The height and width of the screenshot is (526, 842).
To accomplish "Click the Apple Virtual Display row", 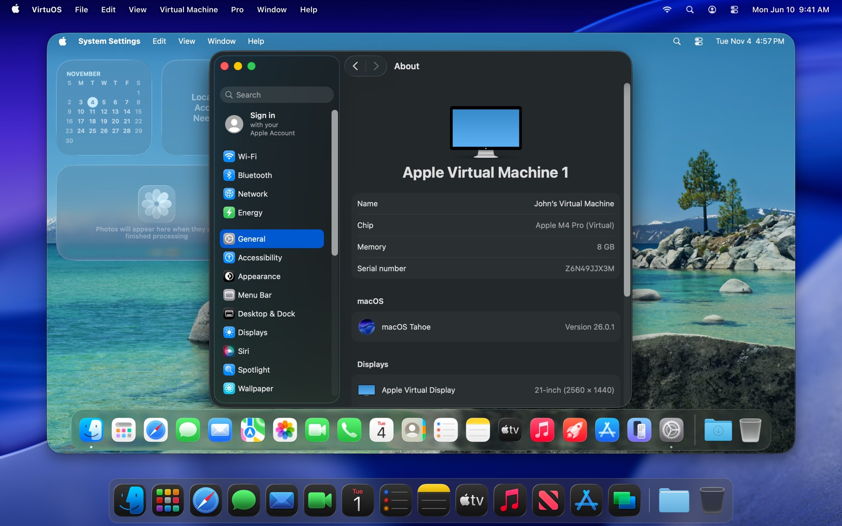I will point(485,390).
